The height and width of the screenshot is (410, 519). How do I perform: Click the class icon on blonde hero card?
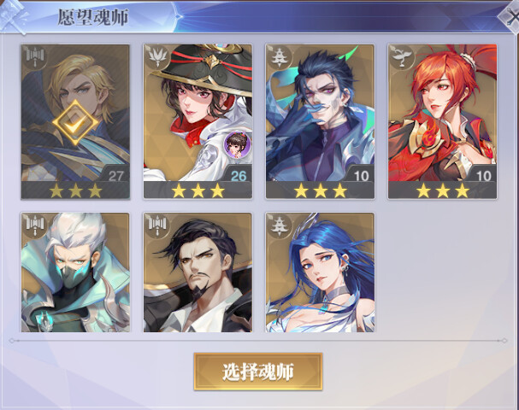tap(35, 58)
